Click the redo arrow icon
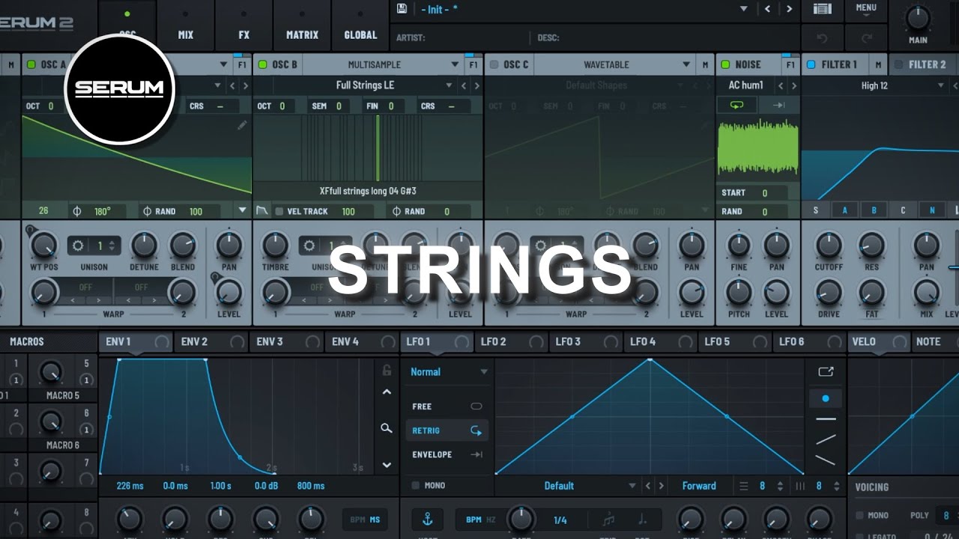 (867, 37)
